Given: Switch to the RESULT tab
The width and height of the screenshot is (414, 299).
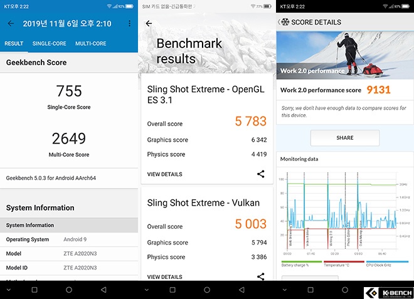Looking at the screenshot, I should point(14,43).
